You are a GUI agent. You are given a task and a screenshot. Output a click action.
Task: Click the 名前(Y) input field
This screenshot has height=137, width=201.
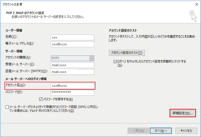pos(72,37)
